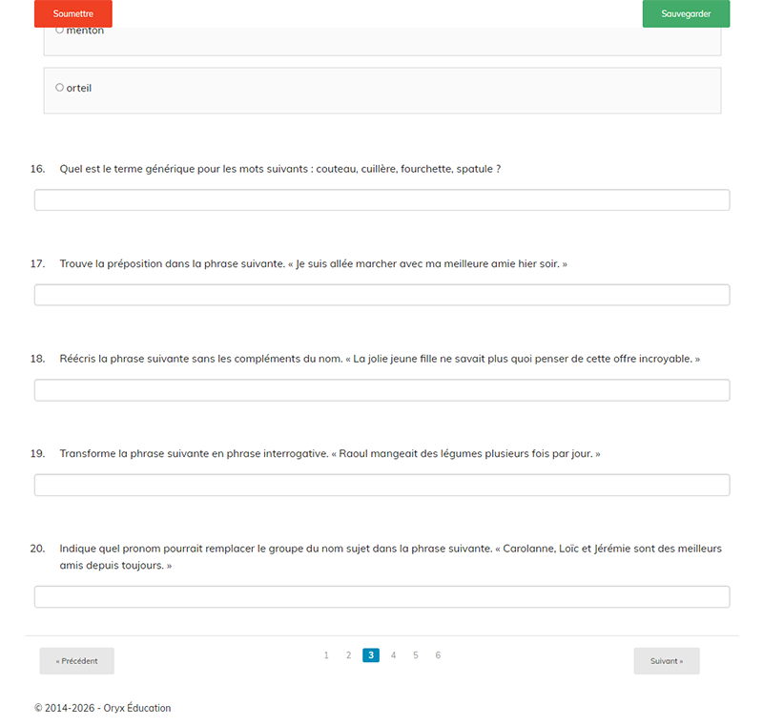
Task: Jump to page 1 in pagination
Action: (x=326, y=655)
